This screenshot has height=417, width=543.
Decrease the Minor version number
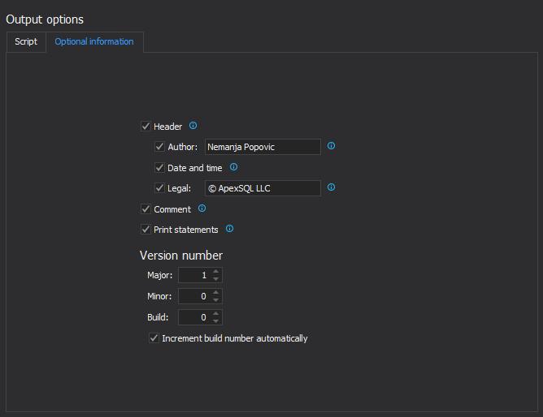pos(216,300)
